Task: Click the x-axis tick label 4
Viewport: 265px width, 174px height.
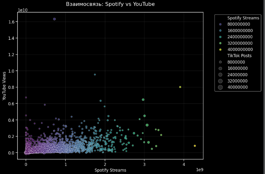Action: pos(184,164)
